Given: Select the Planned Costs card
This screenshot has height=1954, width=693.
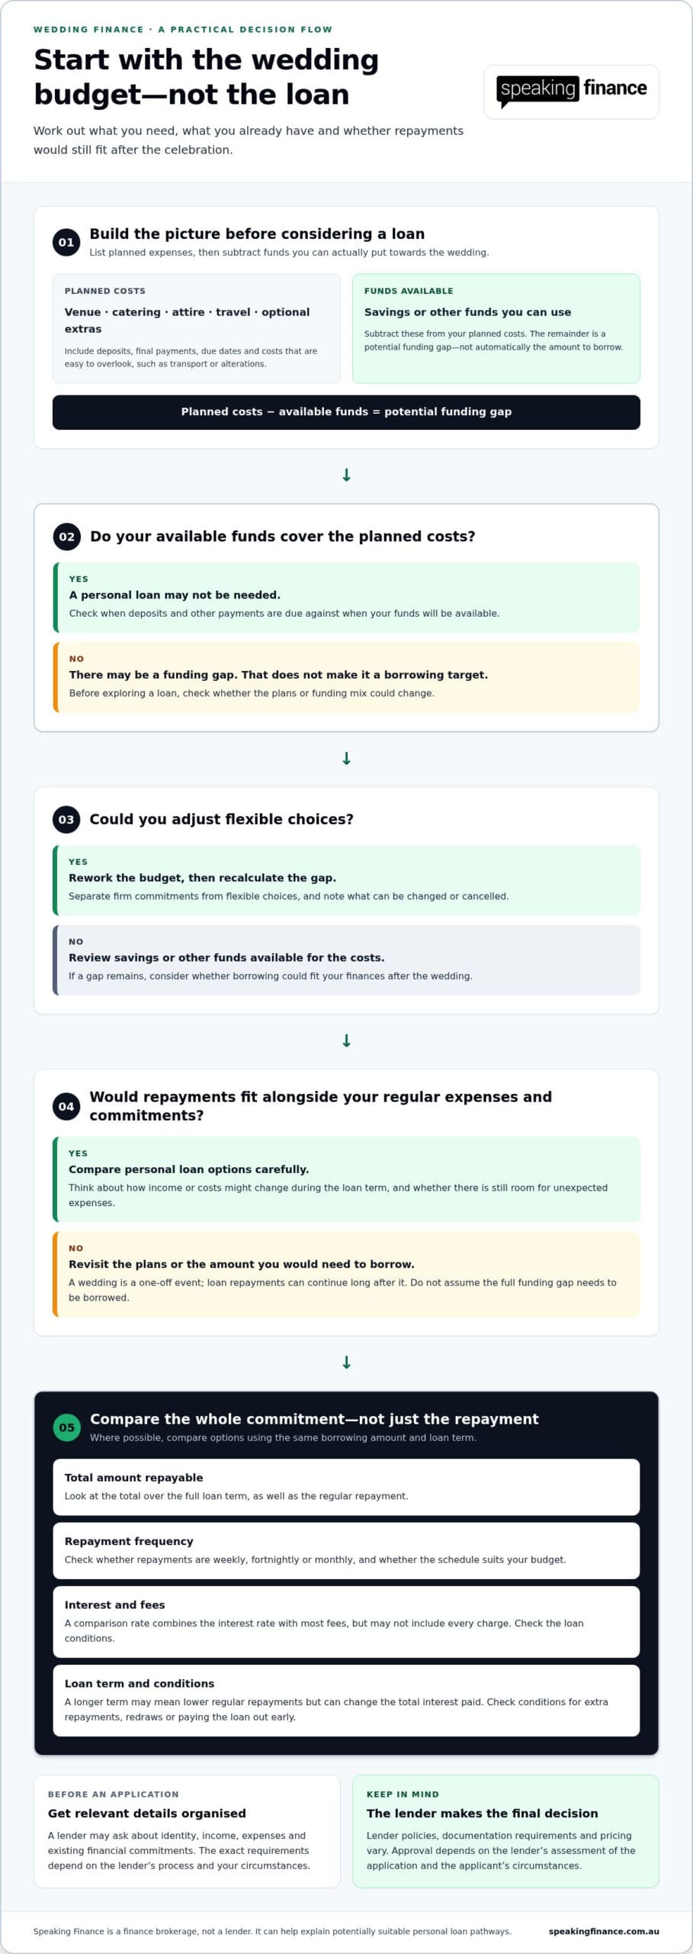Looking at the screenshot, I should point(197,328).
